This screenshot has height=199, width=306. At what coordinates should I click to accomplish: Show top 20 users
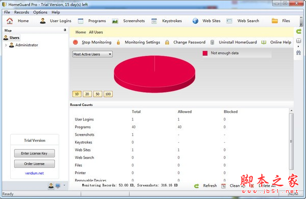[x=87, y=94]
